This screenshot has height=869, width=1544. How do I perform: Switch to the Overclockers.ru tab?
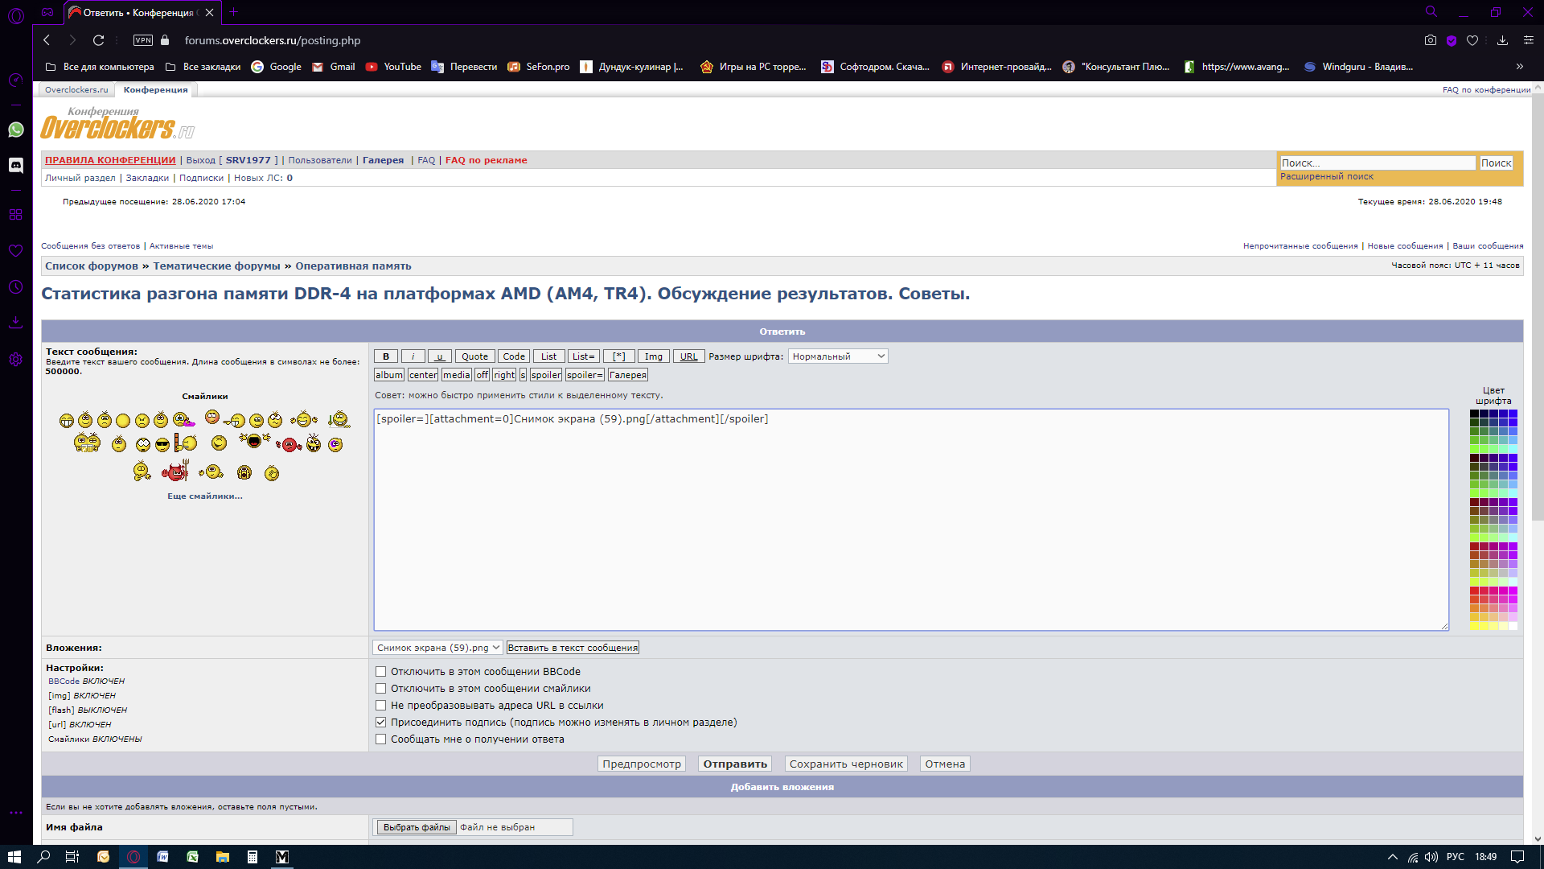click(x=76, y=90)
